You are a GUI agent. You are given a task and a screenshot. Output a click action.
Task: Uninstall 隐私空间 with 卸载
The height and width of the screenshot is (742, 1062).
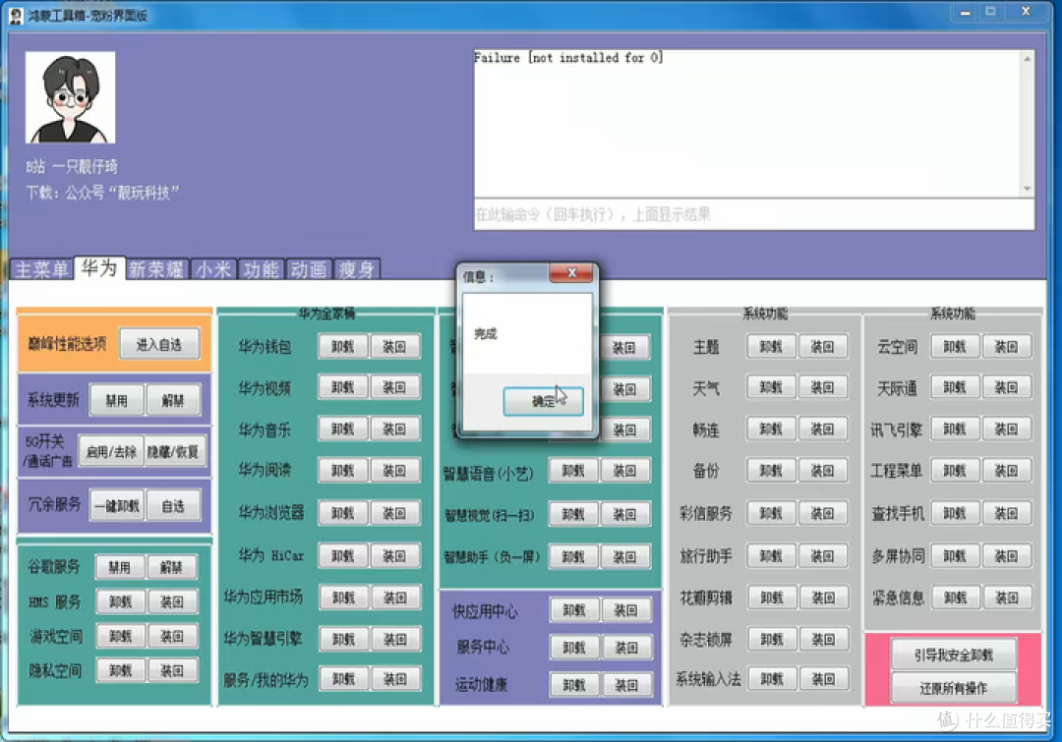[120, 670]
